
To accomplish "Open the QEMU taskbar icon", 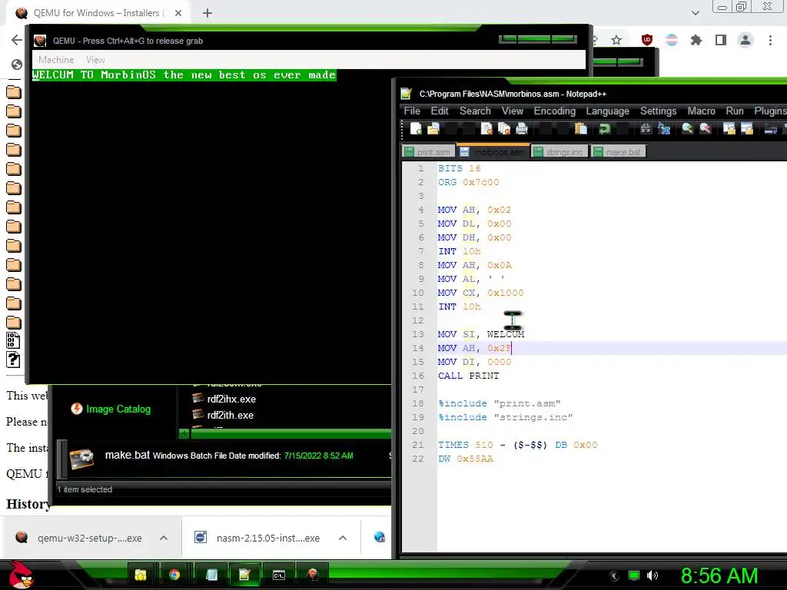I will click(x=313, y=575).
